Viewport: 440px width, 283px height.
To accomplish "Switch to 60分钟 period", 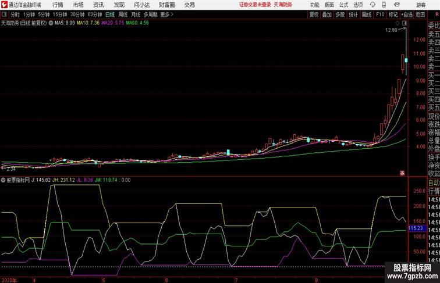I will pyautogui.click(x=95, y=15).
